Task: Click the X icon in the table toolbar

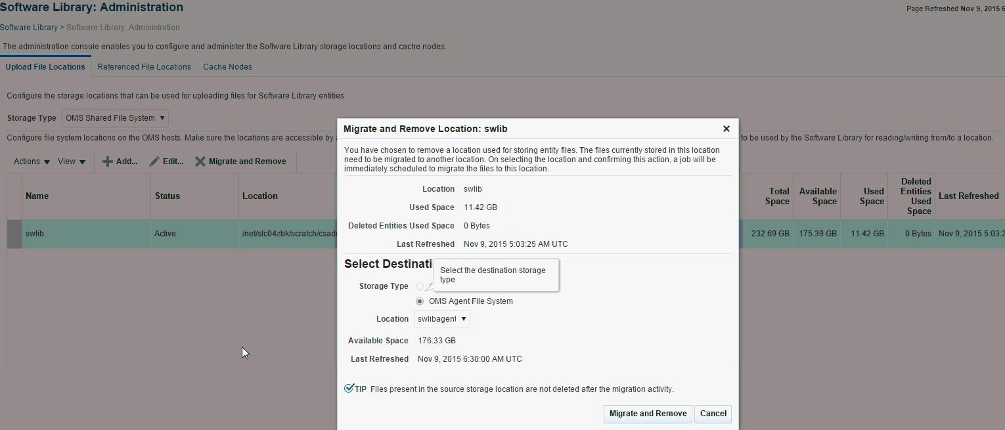Action: click(200, 161)
